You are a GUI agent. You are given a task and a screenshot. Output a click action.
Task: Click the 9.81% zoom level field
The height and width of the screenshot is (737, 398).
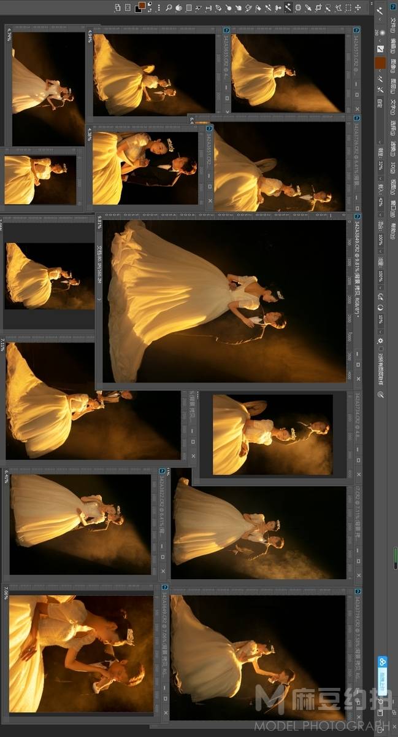pyautogui.click(x=100, y=222)
